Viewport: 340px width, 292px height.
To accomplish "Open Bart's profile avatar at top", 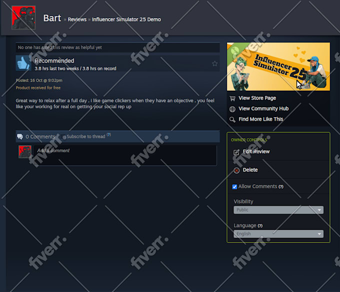I will [23, 18].
